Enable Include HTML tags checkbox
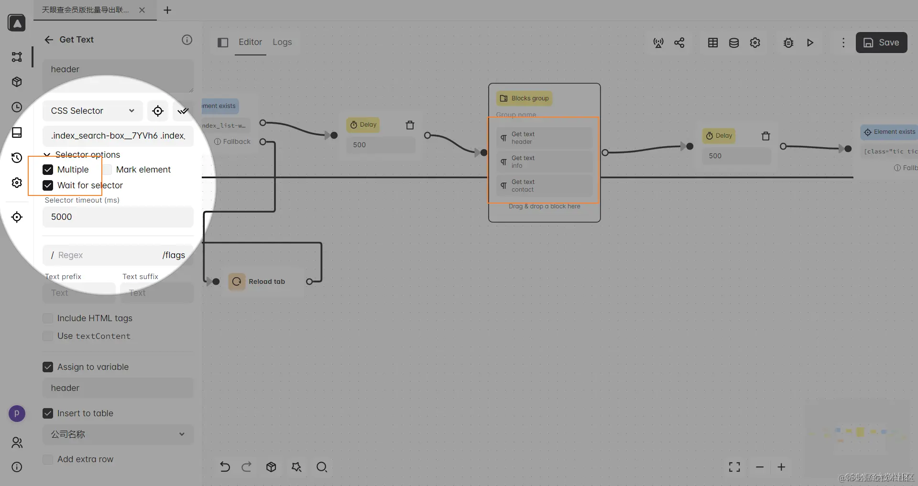Viewport: 918px width, 486px height. pyautogui.click(x=48, y=318)
